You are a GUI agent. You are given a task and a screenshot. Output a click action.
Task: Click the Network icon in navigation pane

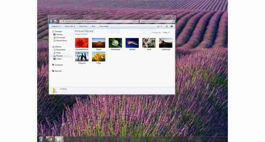point(53,71)
